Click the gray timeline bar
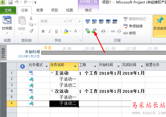The image size is (166, 117). click(104, 53)
